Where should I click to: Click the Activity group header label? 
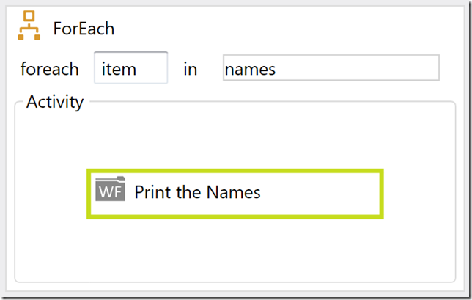click(55, 102)
